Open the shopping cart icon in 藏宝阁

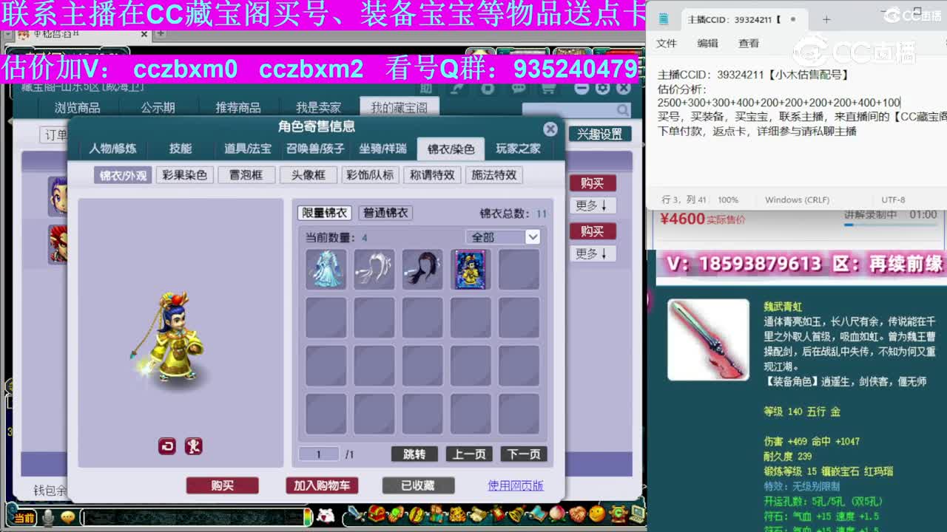[x=548, y=89]
